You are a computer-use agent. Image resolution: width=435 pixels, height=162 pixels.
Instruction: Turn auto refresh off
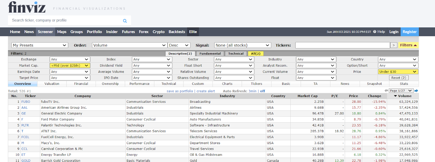click(262, 91)
